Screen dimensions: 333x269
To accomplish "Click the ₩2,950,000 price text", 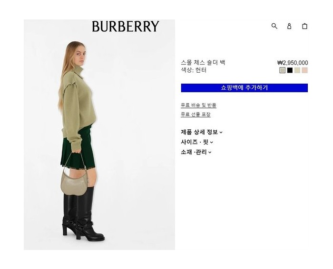I will [x=293, y=63].
